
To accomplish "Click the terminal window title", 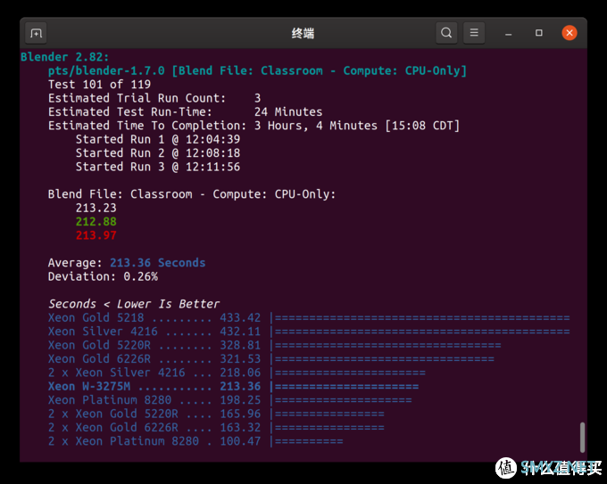I will (303, 33).
